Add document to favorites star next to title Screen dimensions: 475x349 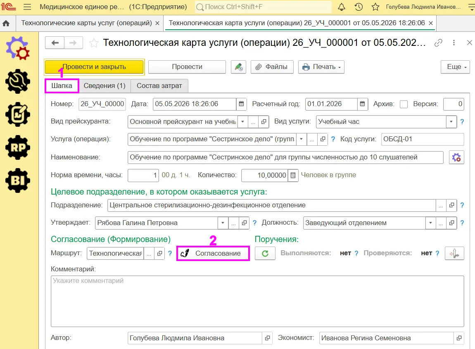(x=94, y=43)
